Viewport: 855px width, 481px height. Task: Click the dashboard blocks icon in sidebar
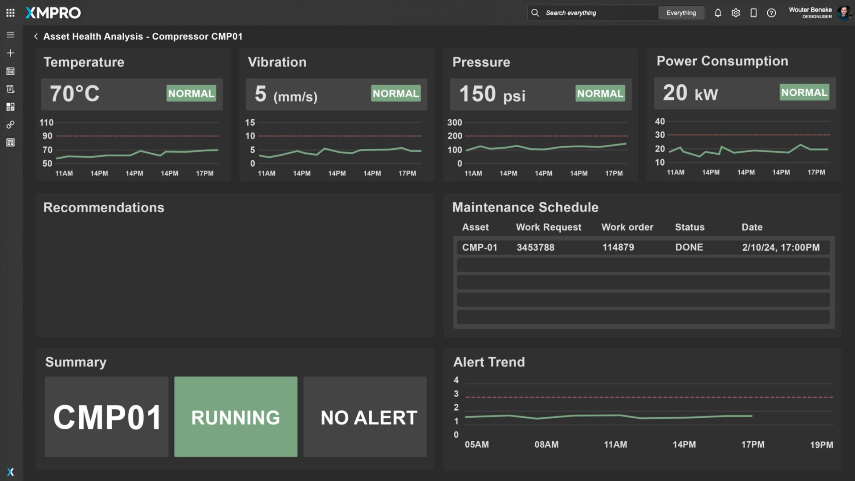point(11,107)
